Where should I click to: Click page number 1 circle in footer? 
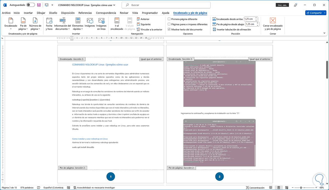(110, 177)
